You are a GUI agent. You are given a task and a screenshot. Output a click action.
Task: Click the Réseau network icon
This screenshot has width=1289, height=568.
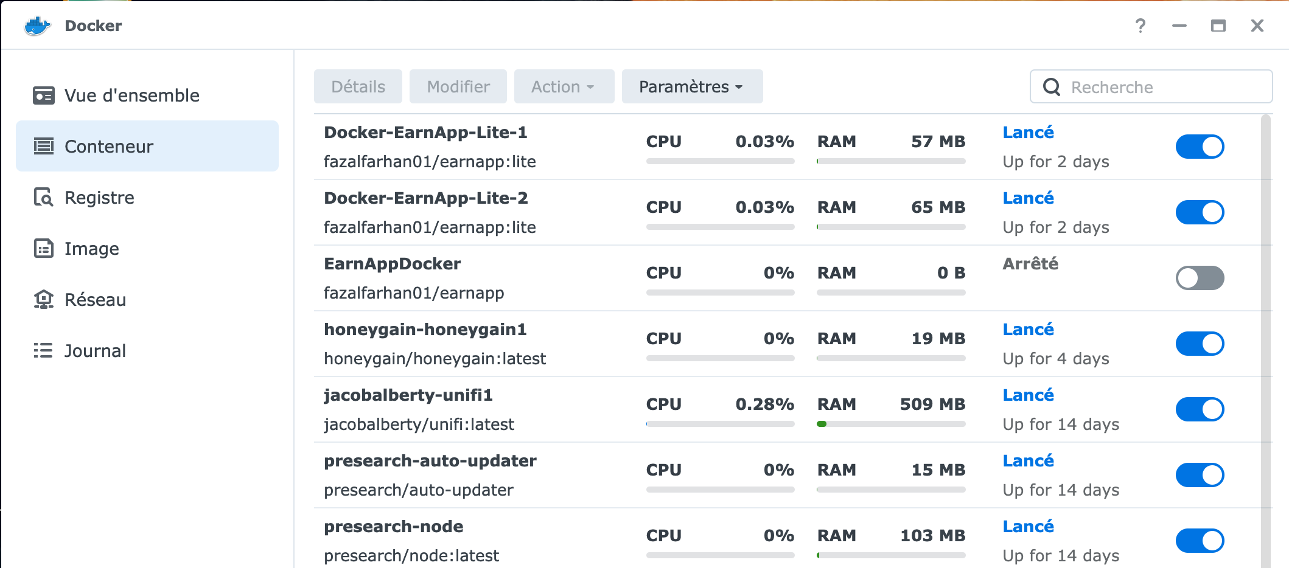tap(43, 299)
